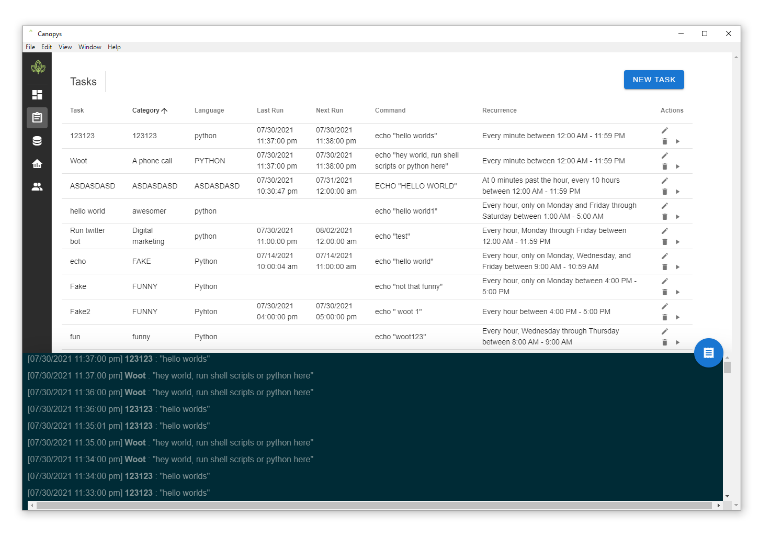This screenshot has width=782, height=546.
Task: Run the Fake task with play icon
Action: [x=677, y=292]
